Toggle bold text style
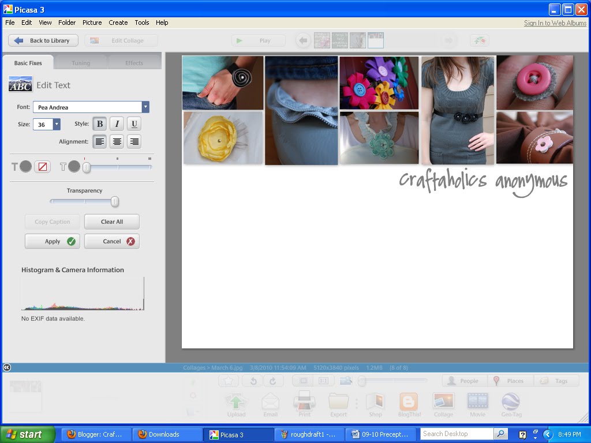The image size is (591, 443). [99, 123]
